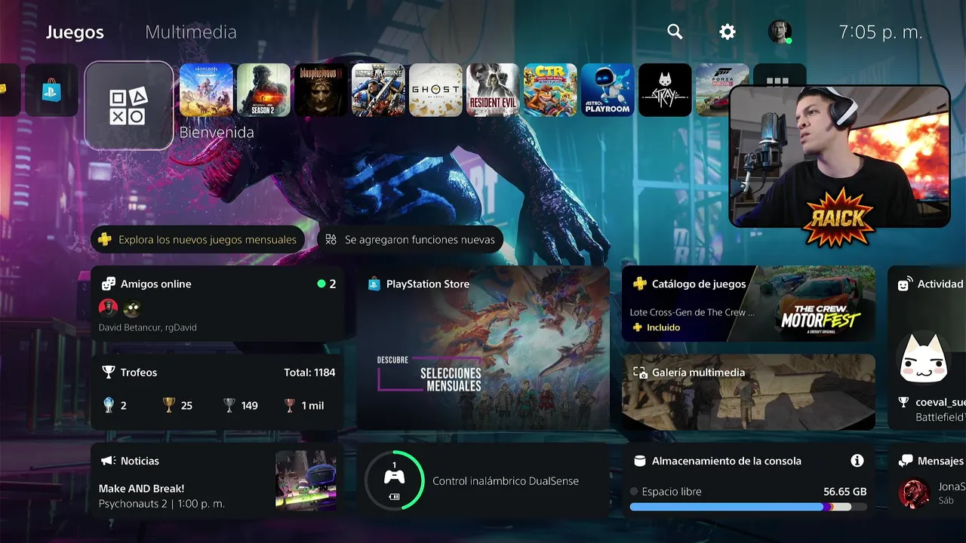The width and height of the screenshot is (966, 543).
Task: Click the Total: 1184 trophy count
Action: tap(309, 373)
